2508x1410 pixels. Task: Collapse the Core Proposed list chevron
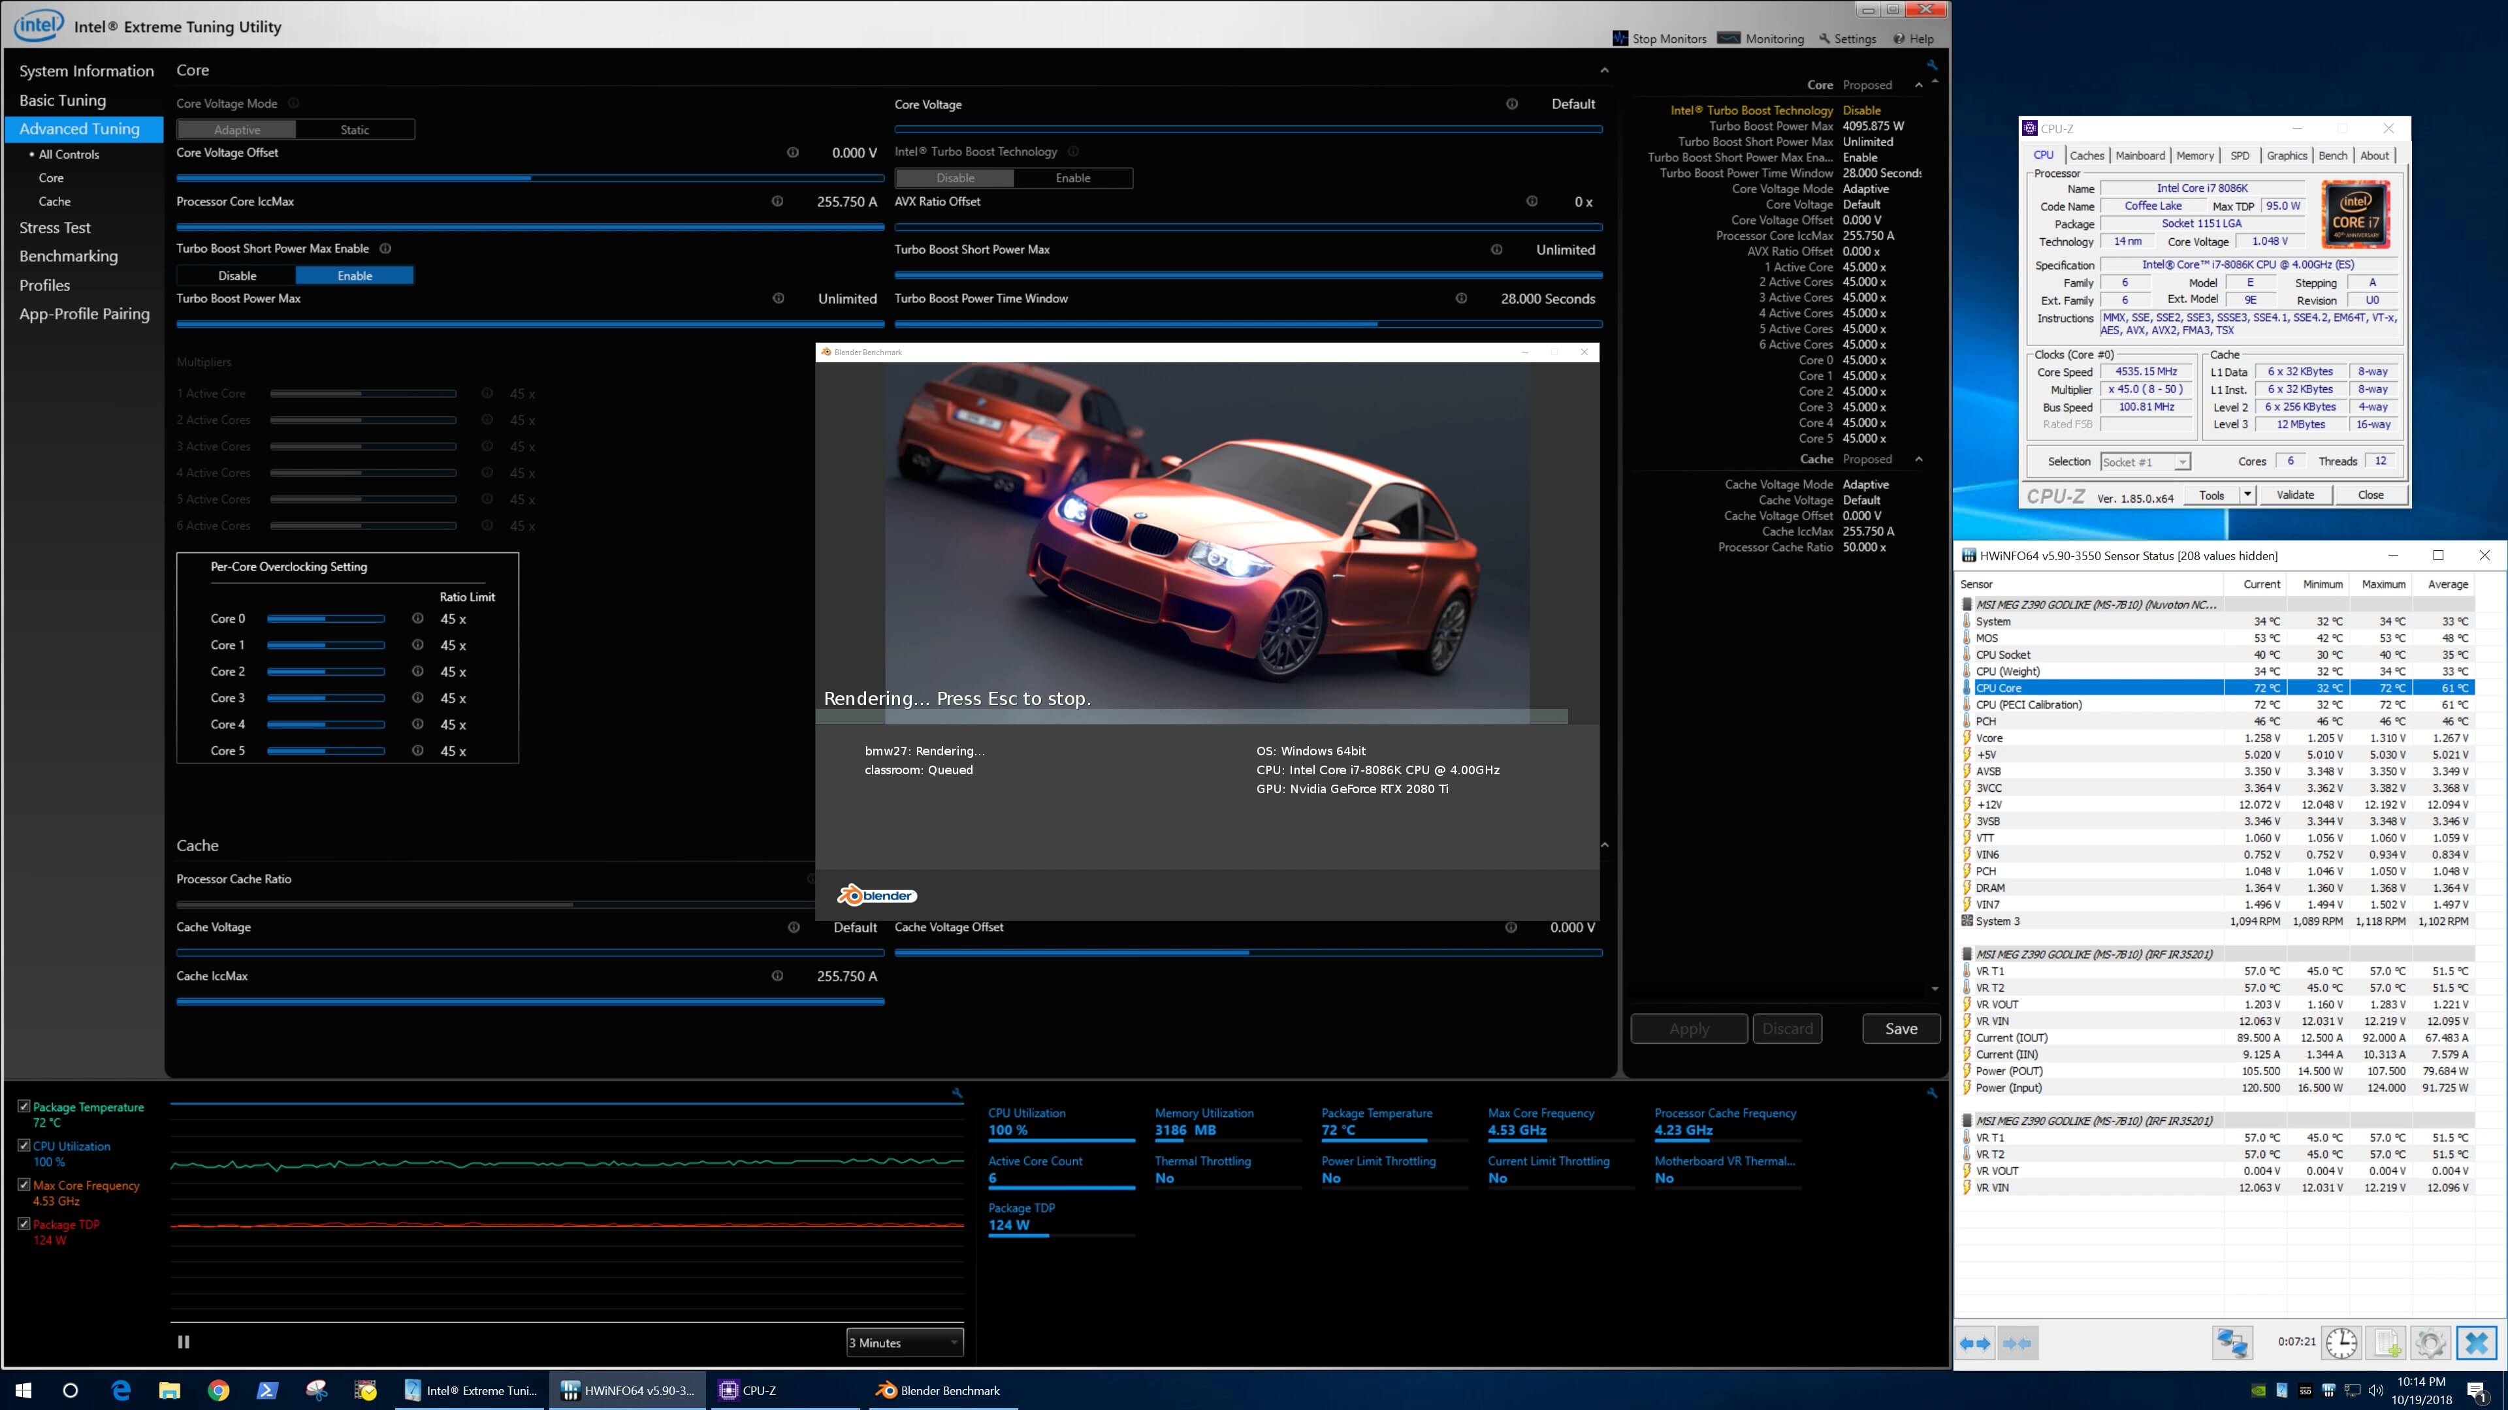coord(1919,85)
